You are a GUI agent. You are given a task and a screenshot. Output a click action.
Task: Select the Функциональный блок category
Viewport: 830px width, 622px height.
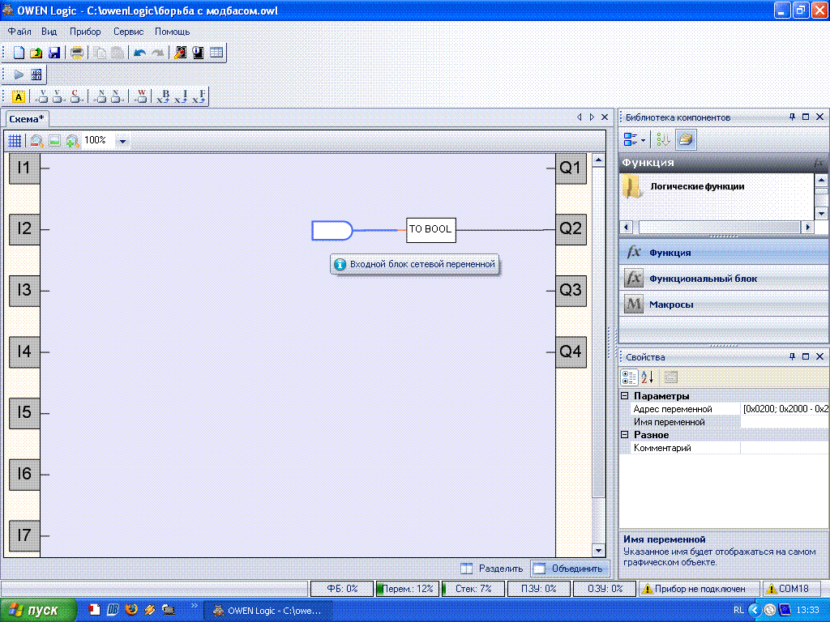coord(703,279)
